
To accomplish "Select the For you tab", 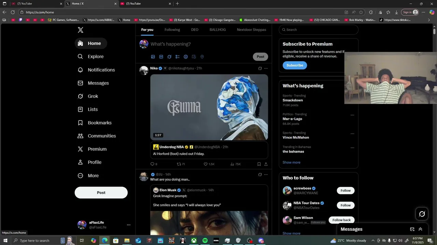I will 147,30.
